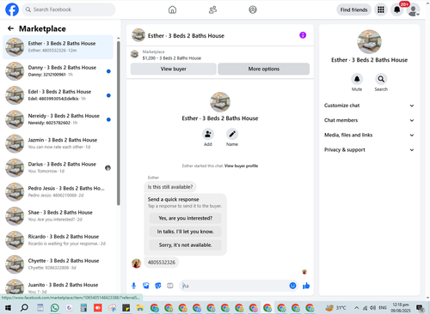Send quick reply 'Yes, are you interested?'
This screenshot has width=430, height=314.
coord(186,218)
